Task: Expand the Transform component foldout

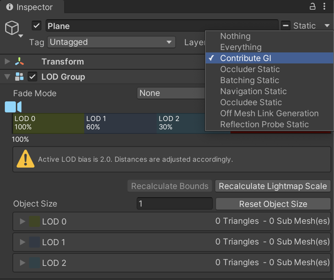Action: pos(7,62)
